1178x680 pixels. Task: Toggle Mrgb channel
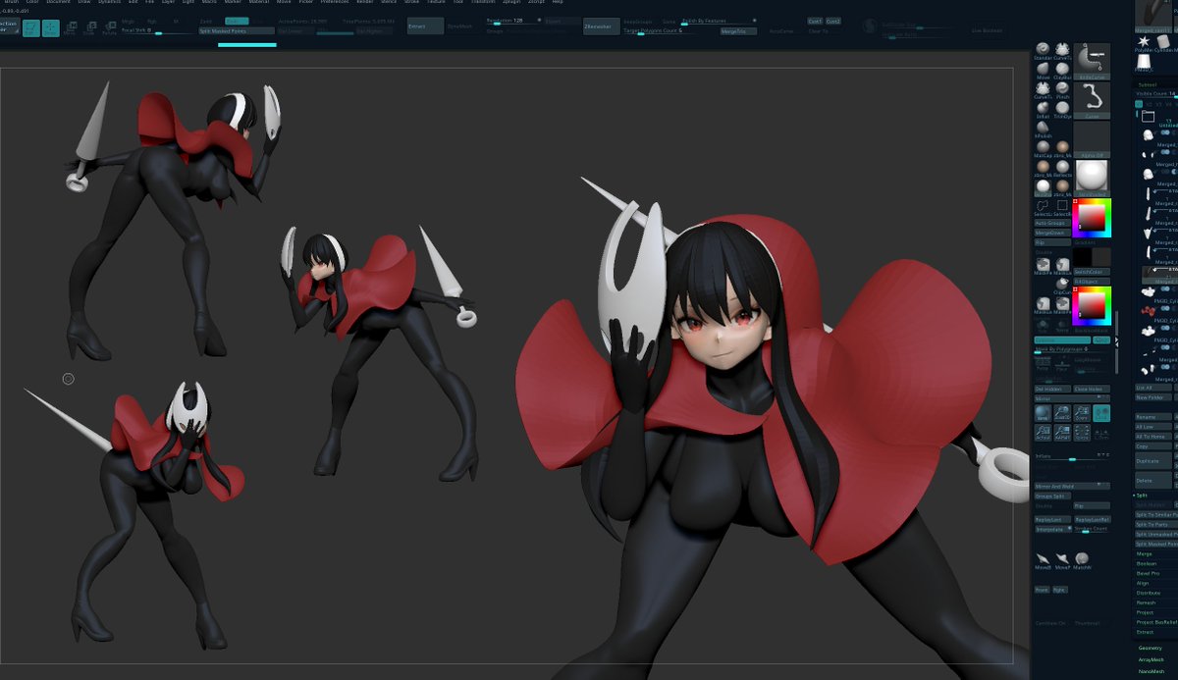pyautogui.click(x=128, y=21)
